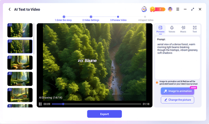Image resolution: width=209 pixels, height=124 pixels.
Task: Go to step 1 Enter the story
Action: click(63, 19)
